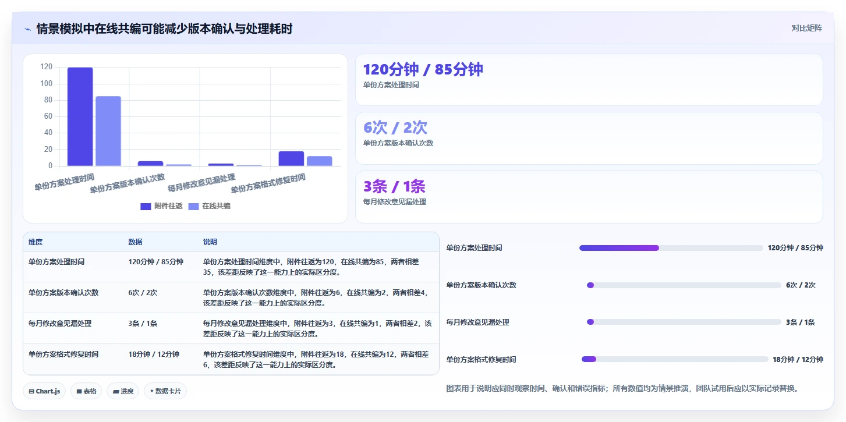This screenshot has height=422, width=846.
Task: Click the page title 情景模拟中在线共编
Action: point(164,29)
